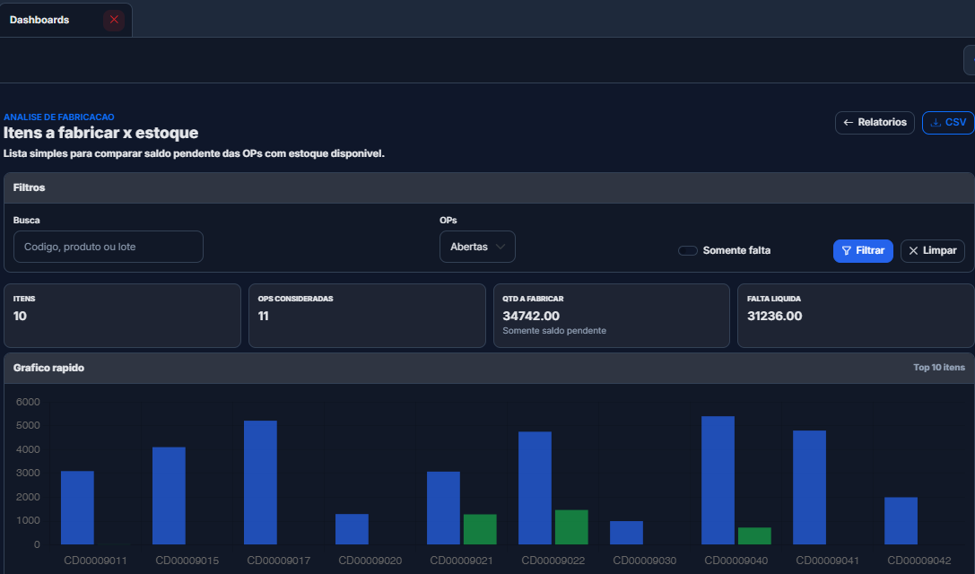This screenshot has height=574, width=975.
Task: Open the OPs Abertas dropdown
Action: point(477,247)
